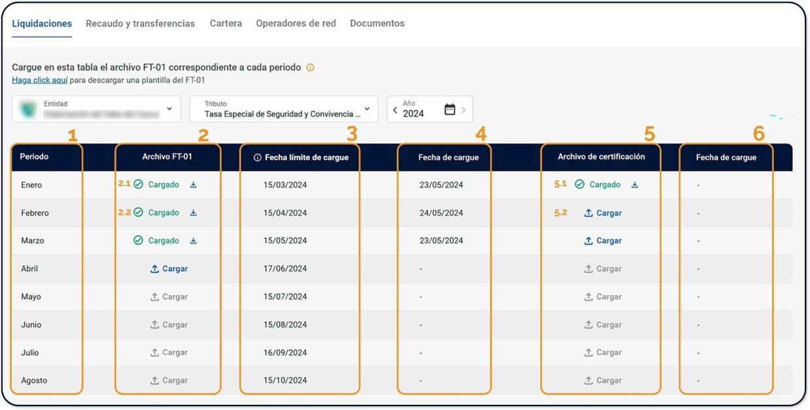Expand the Tributo dropdown

pyautogui.click(x=367, y=109)
